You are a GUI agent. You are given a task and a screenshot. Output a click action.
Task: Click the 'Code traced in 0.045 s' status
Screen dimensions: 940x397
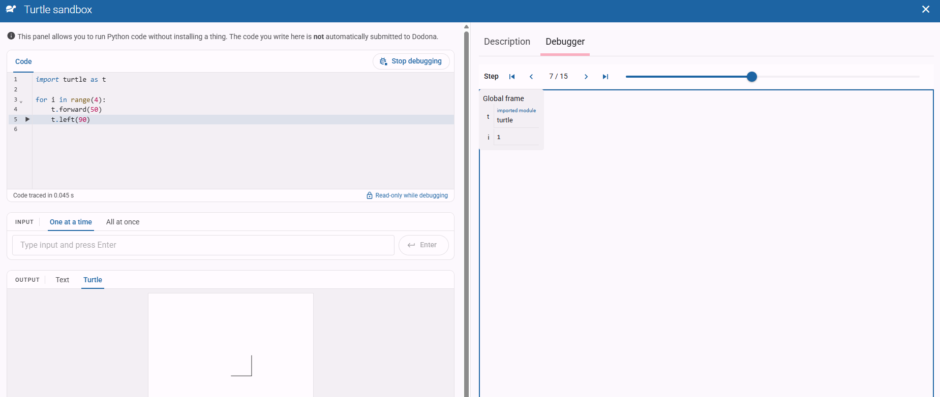[43, 195]
